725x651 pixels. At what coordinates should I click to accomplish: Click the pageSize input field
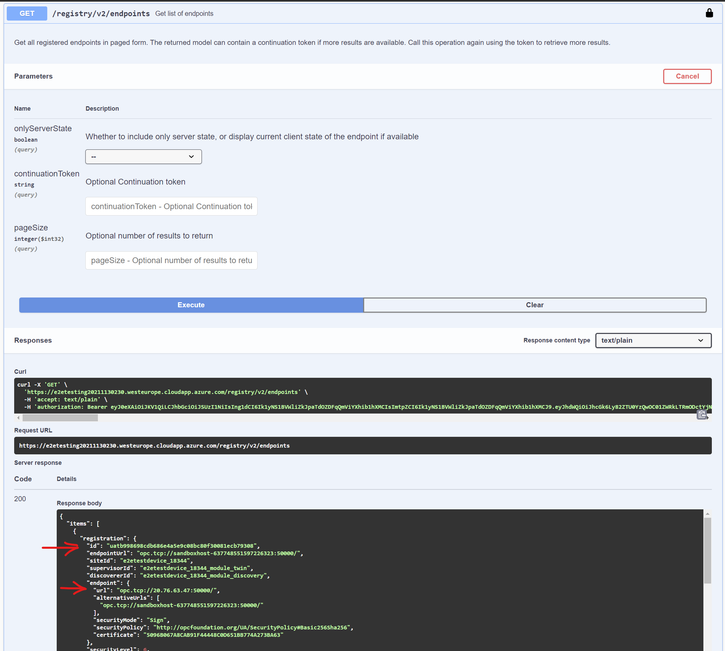(171, 260)
